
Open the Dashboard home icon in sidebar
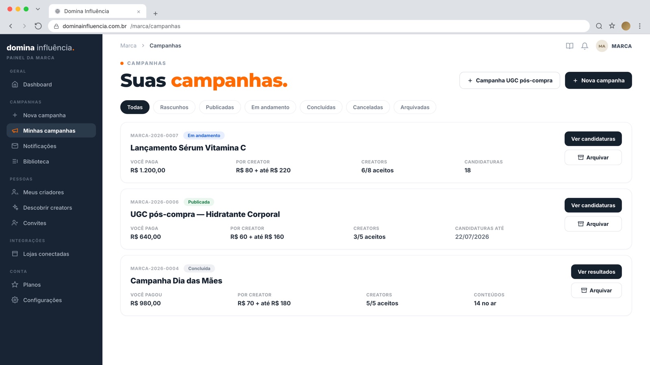click(15, 84)
